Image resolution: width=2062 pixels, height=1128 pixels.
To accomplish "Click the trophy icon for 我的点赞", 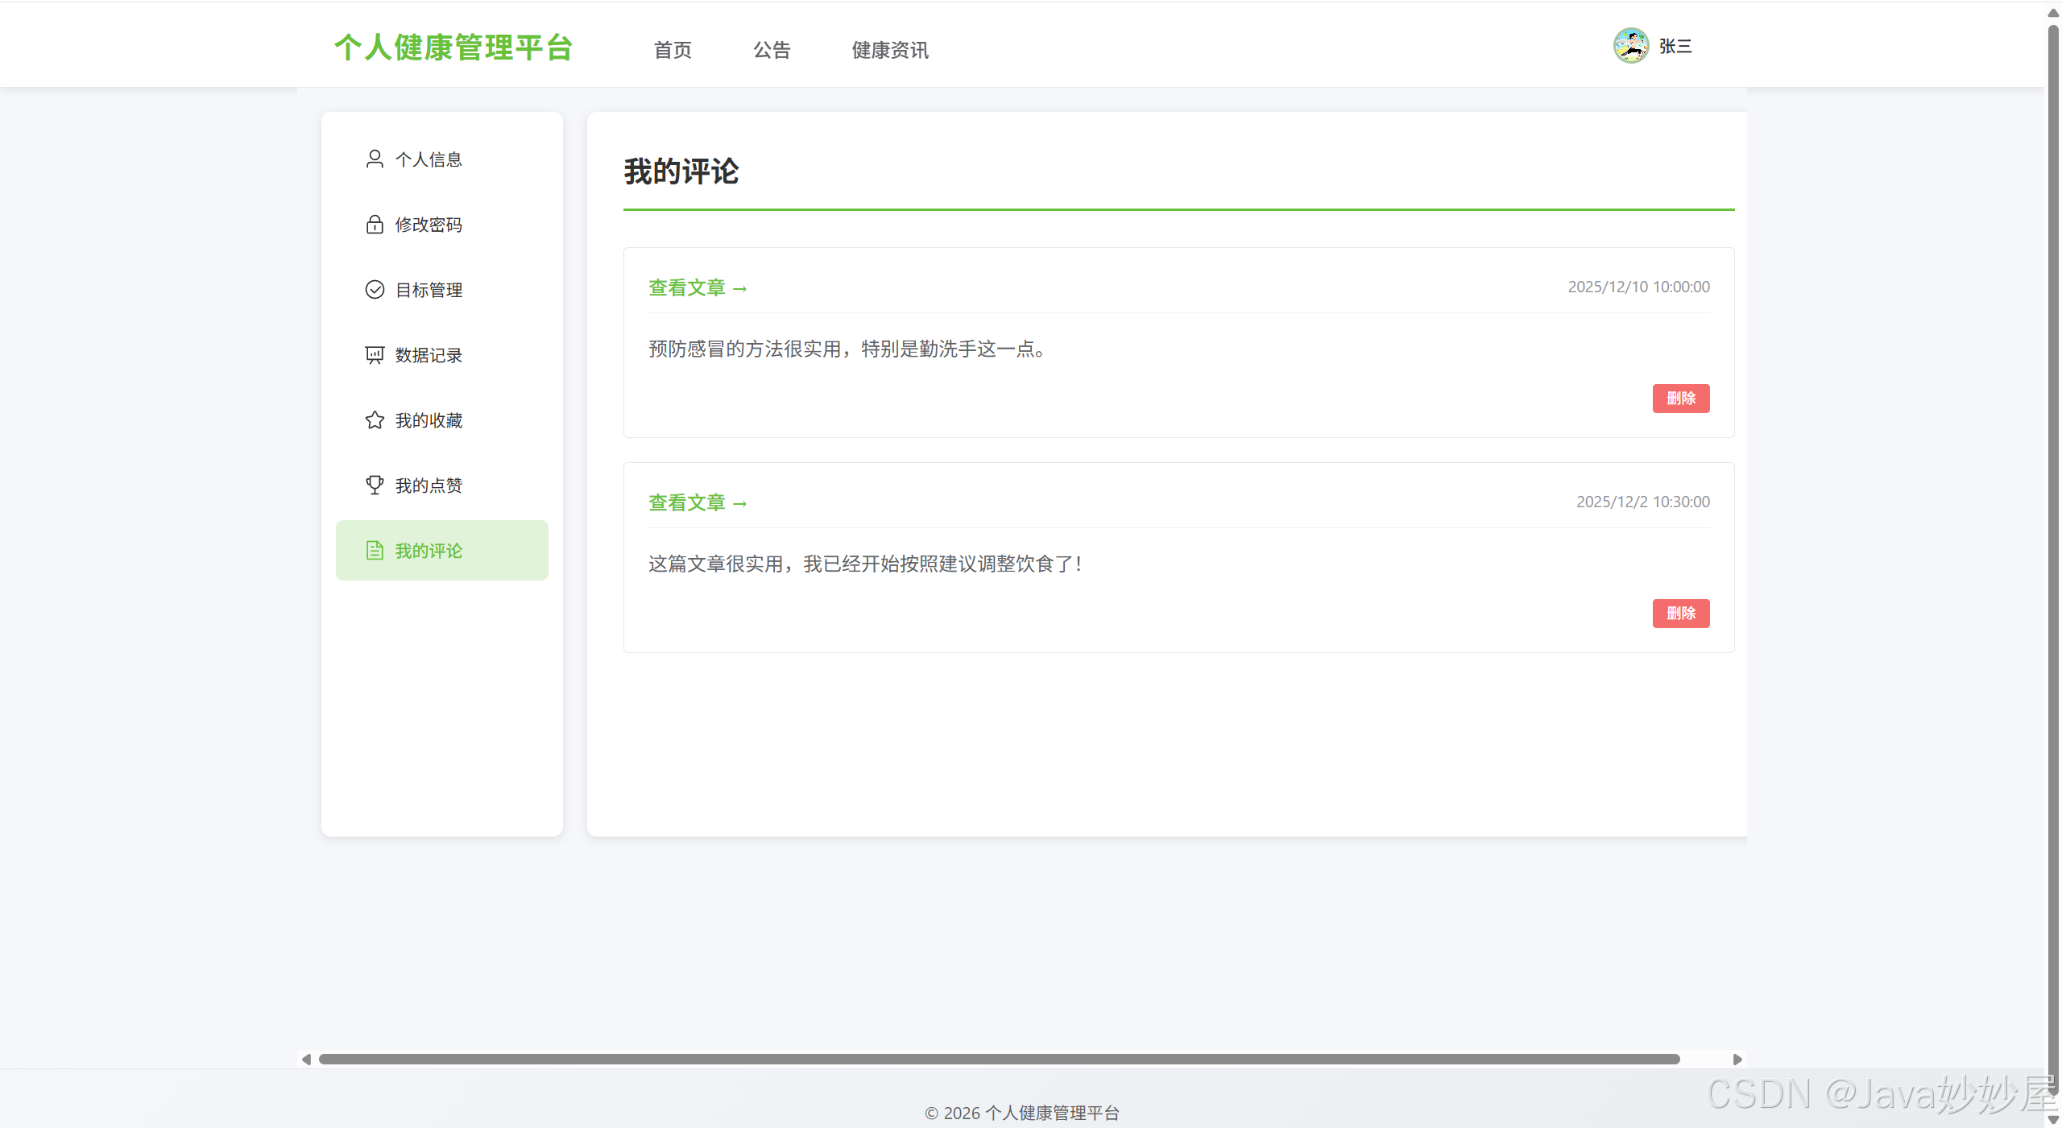I will [x=375, y=485].
